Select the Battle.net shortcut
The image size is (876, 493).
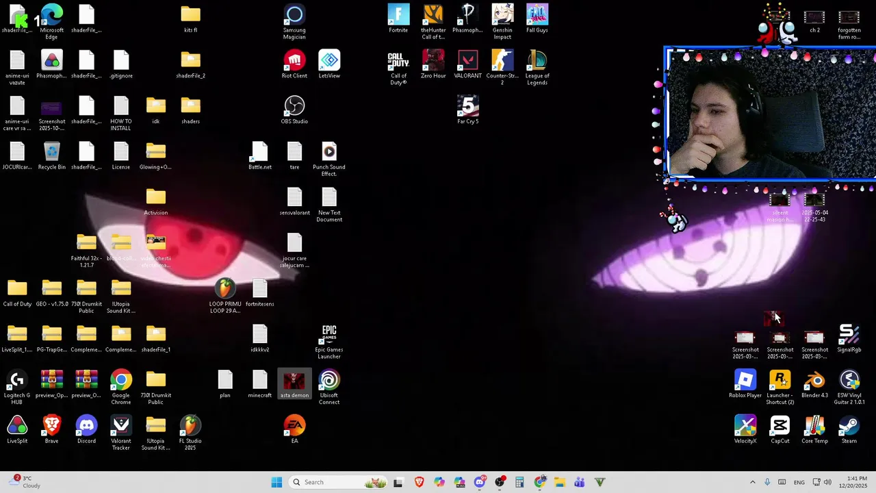tap(260, 155)
